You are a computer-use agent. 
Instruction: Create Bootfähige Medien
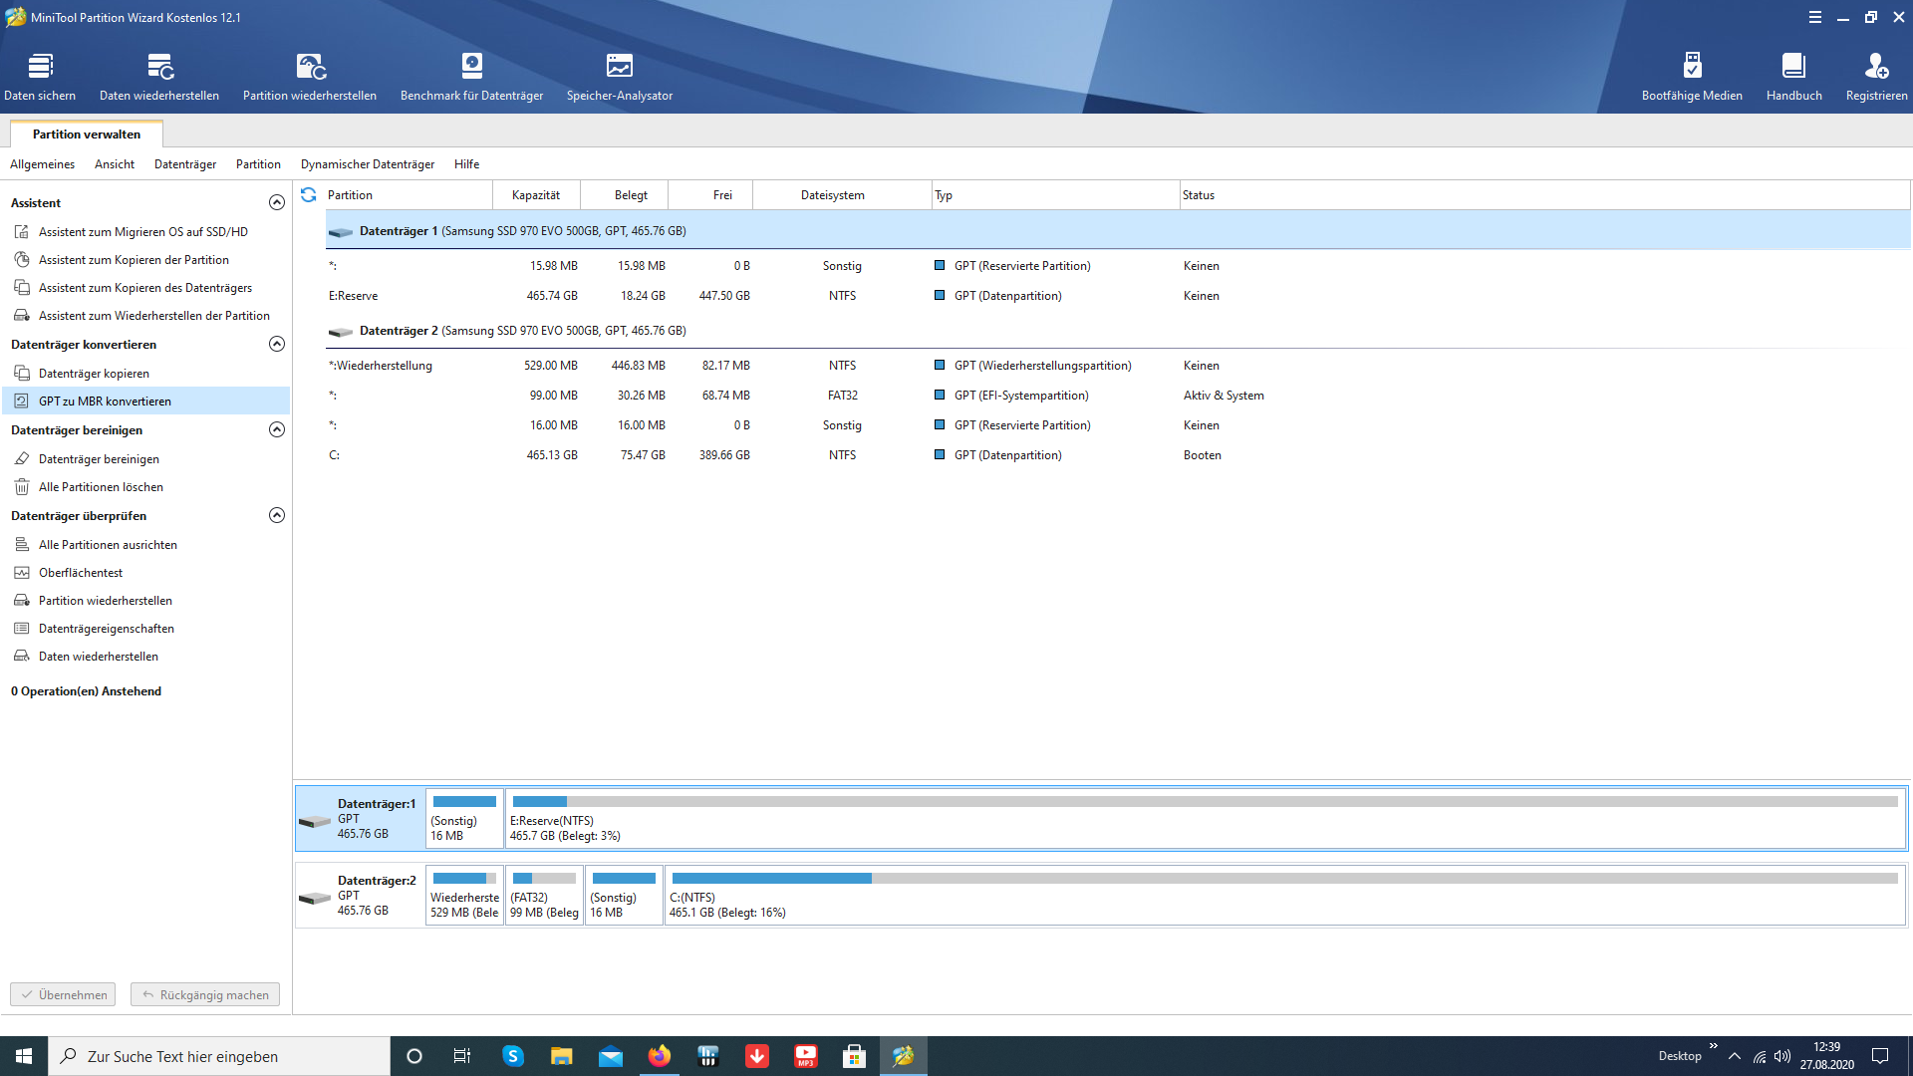click(1692, 77)
